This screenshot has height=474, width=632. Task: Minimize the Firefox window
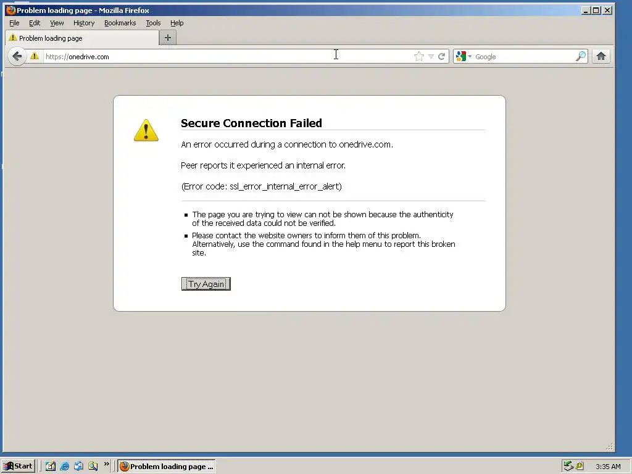pos(586,10)
